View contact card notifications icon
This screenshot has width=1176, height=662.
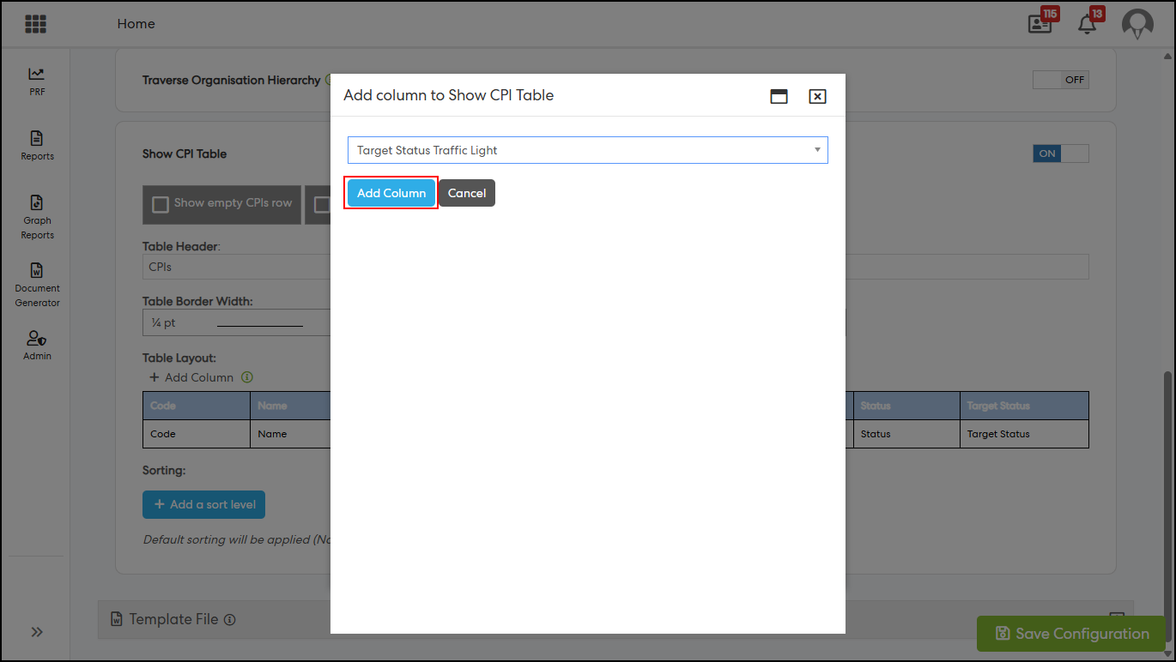(1040, 24)
